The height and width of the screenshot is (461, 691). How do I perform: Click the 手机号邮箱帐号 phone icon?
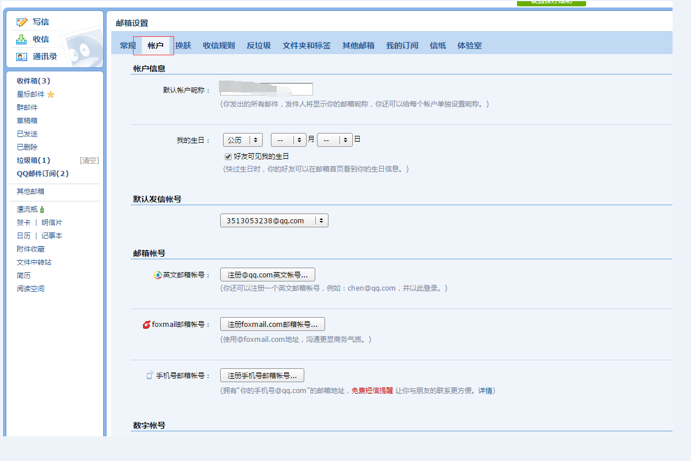pyautogui.click(x=150, y=376)
